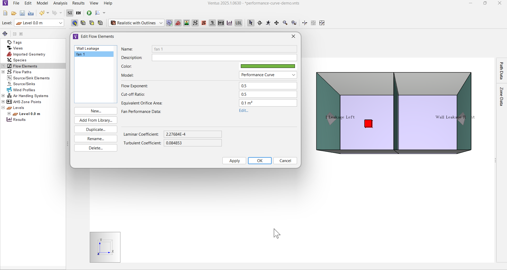Image resolution: width=507 pixels, height=270 pixels.
Task: Click the green Color swatch
Action: (268, 66)
